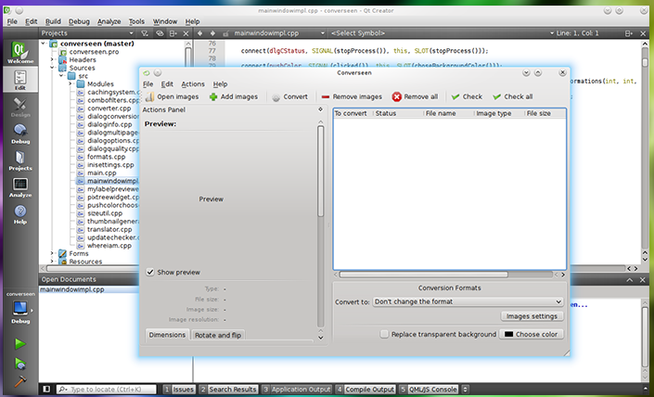Open Welcome mode in Qt Creator sidebar
The width and height of the screenshot is (654, 397).
pyautogui.click(x=20, y=53)
